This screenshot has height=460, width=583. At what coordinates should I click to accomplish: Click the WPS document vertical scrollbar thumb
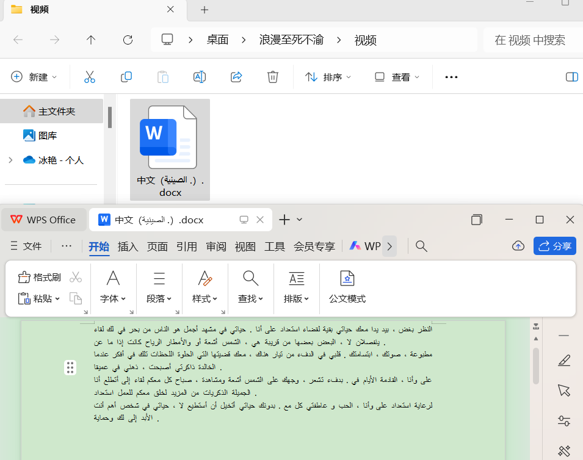[x=536, y=365]
